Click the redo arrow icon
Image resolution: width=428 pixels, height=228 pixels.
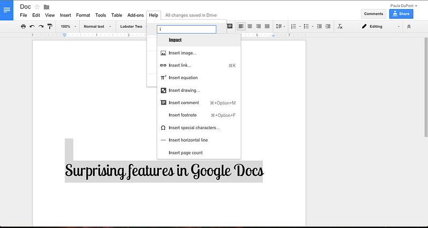coord(41,26)
